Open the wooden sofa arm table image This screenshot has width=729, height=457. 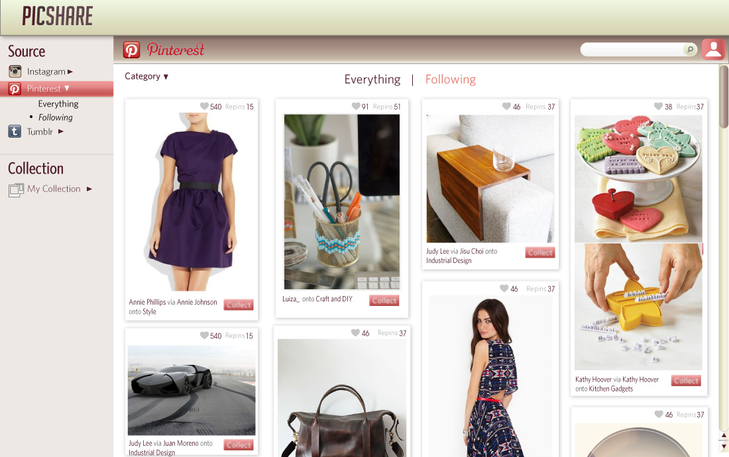[x=490, y=178]
